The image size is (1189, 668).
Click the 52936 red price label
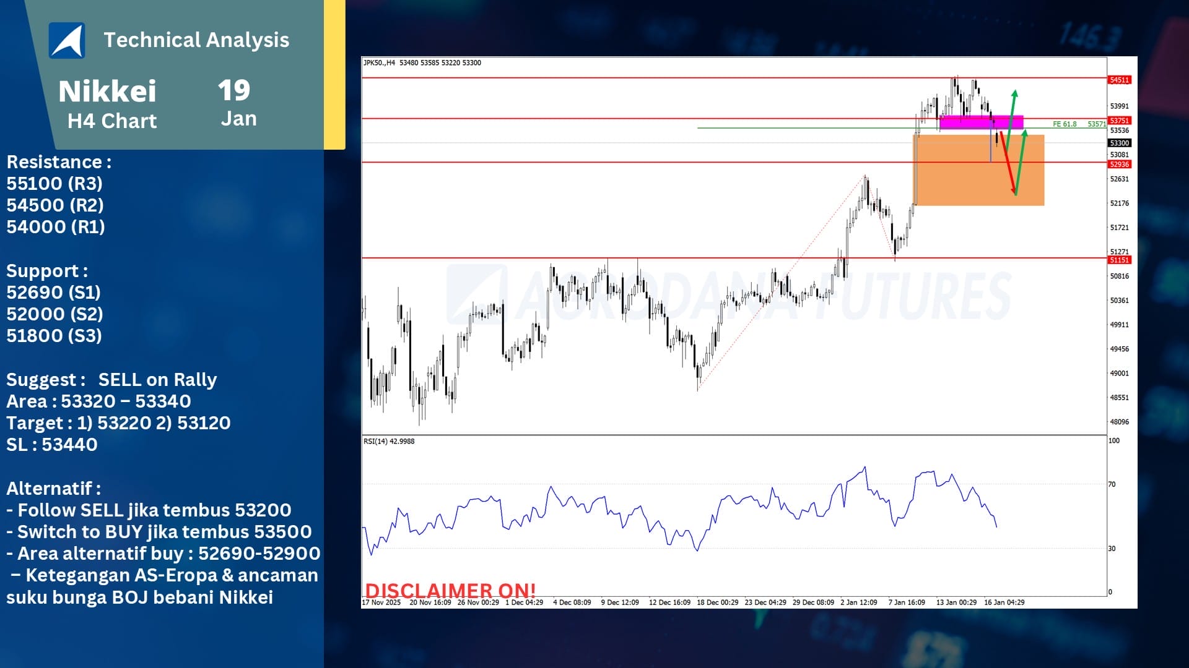[1119, 165]
